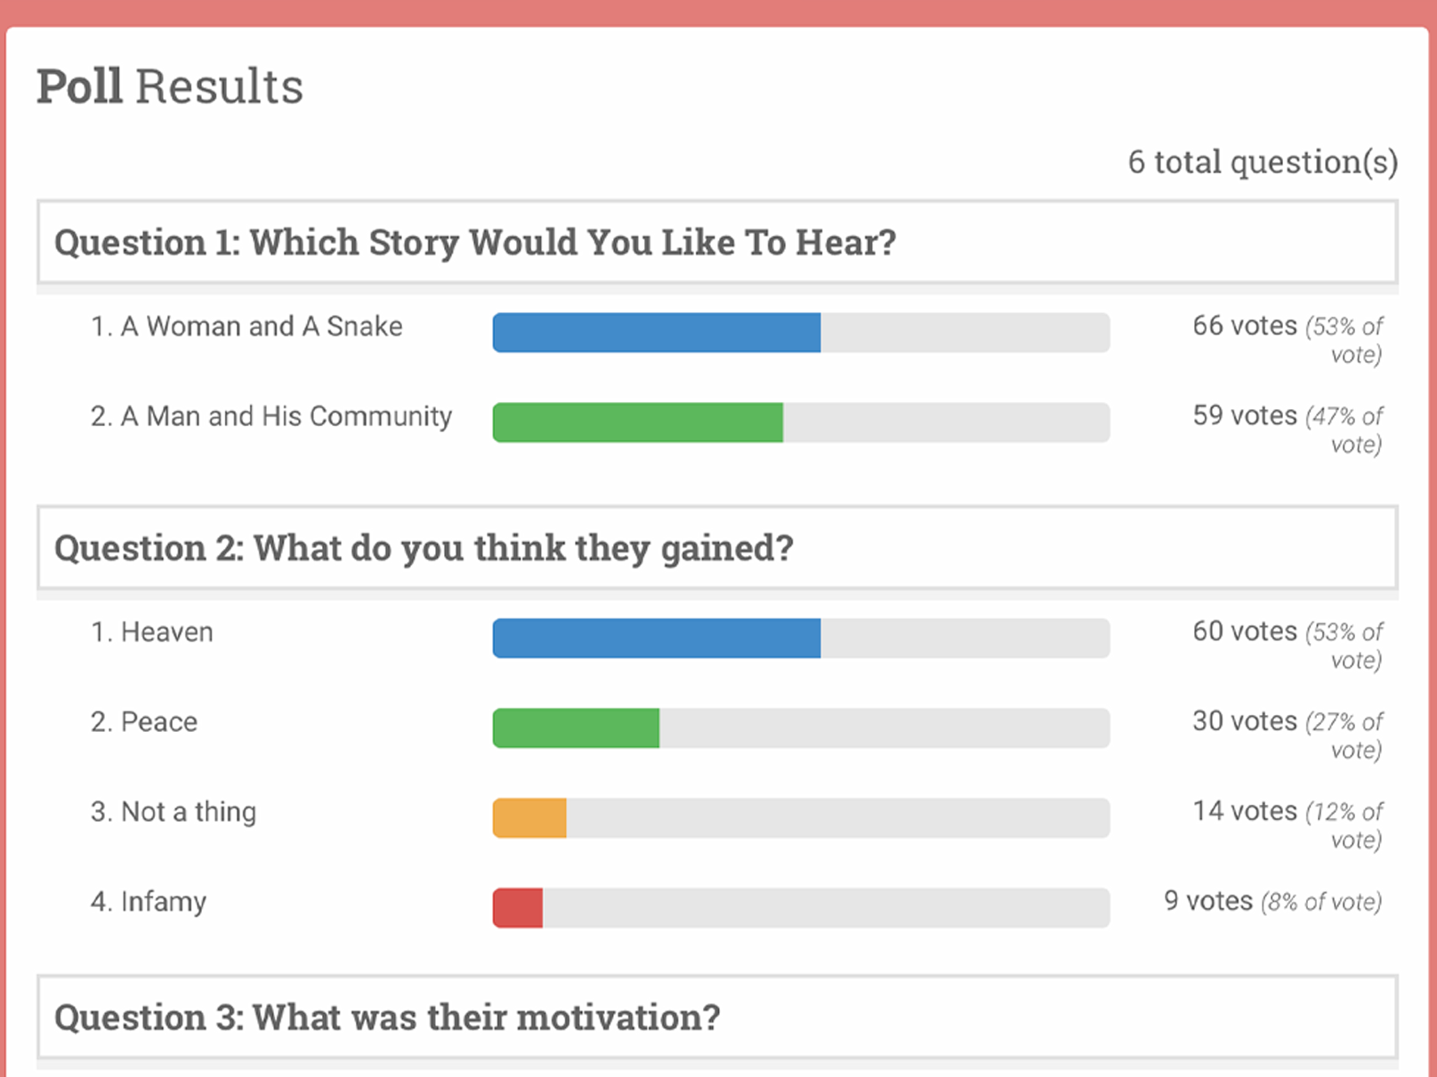
Task: Select the Infamy answer label
Action: pyautogui.click(x=149, y=902)
